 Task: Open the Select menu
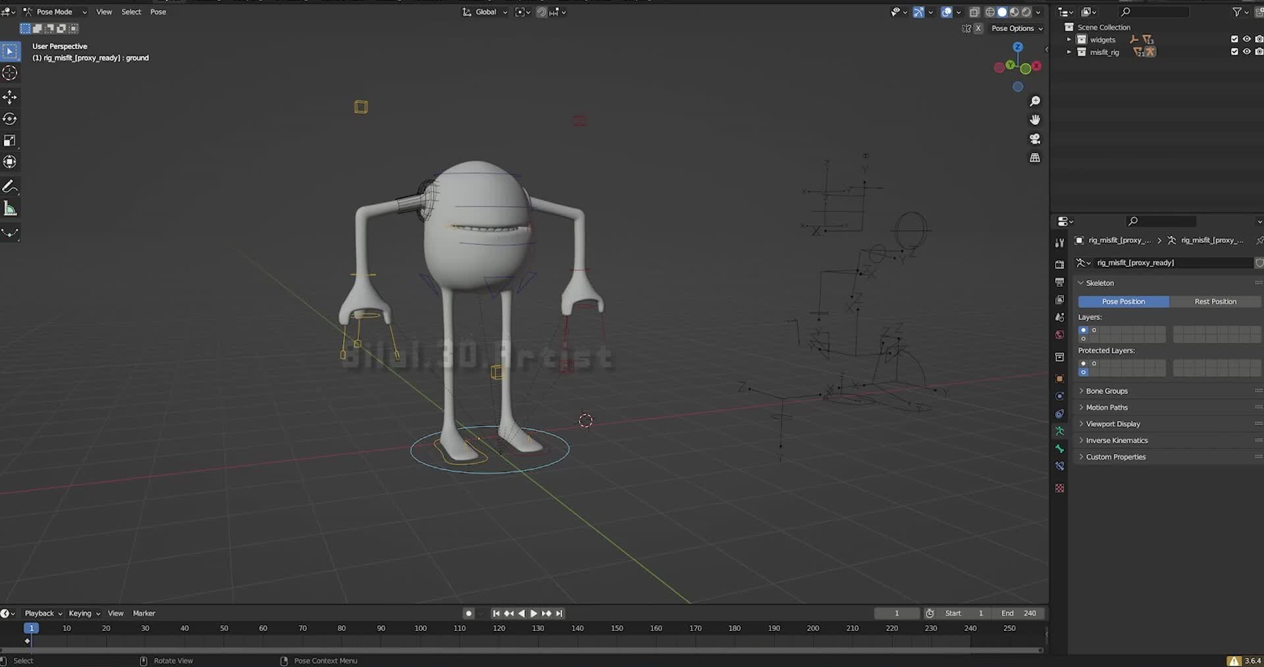coord(131,11)
